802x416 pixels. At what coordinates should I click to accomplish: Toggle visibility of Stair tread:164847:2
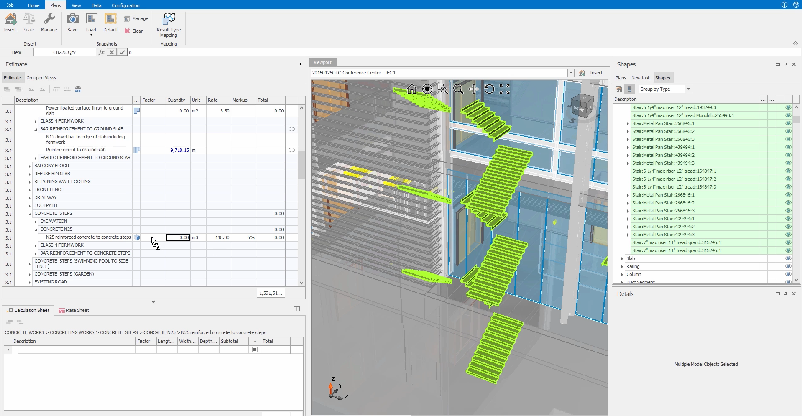tap(788, 179)
